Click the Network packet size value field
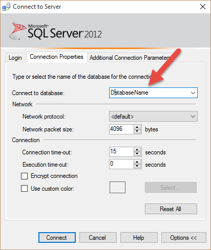Image resolution: width=211 pixels, height=250 pixels. coord(121,129)
